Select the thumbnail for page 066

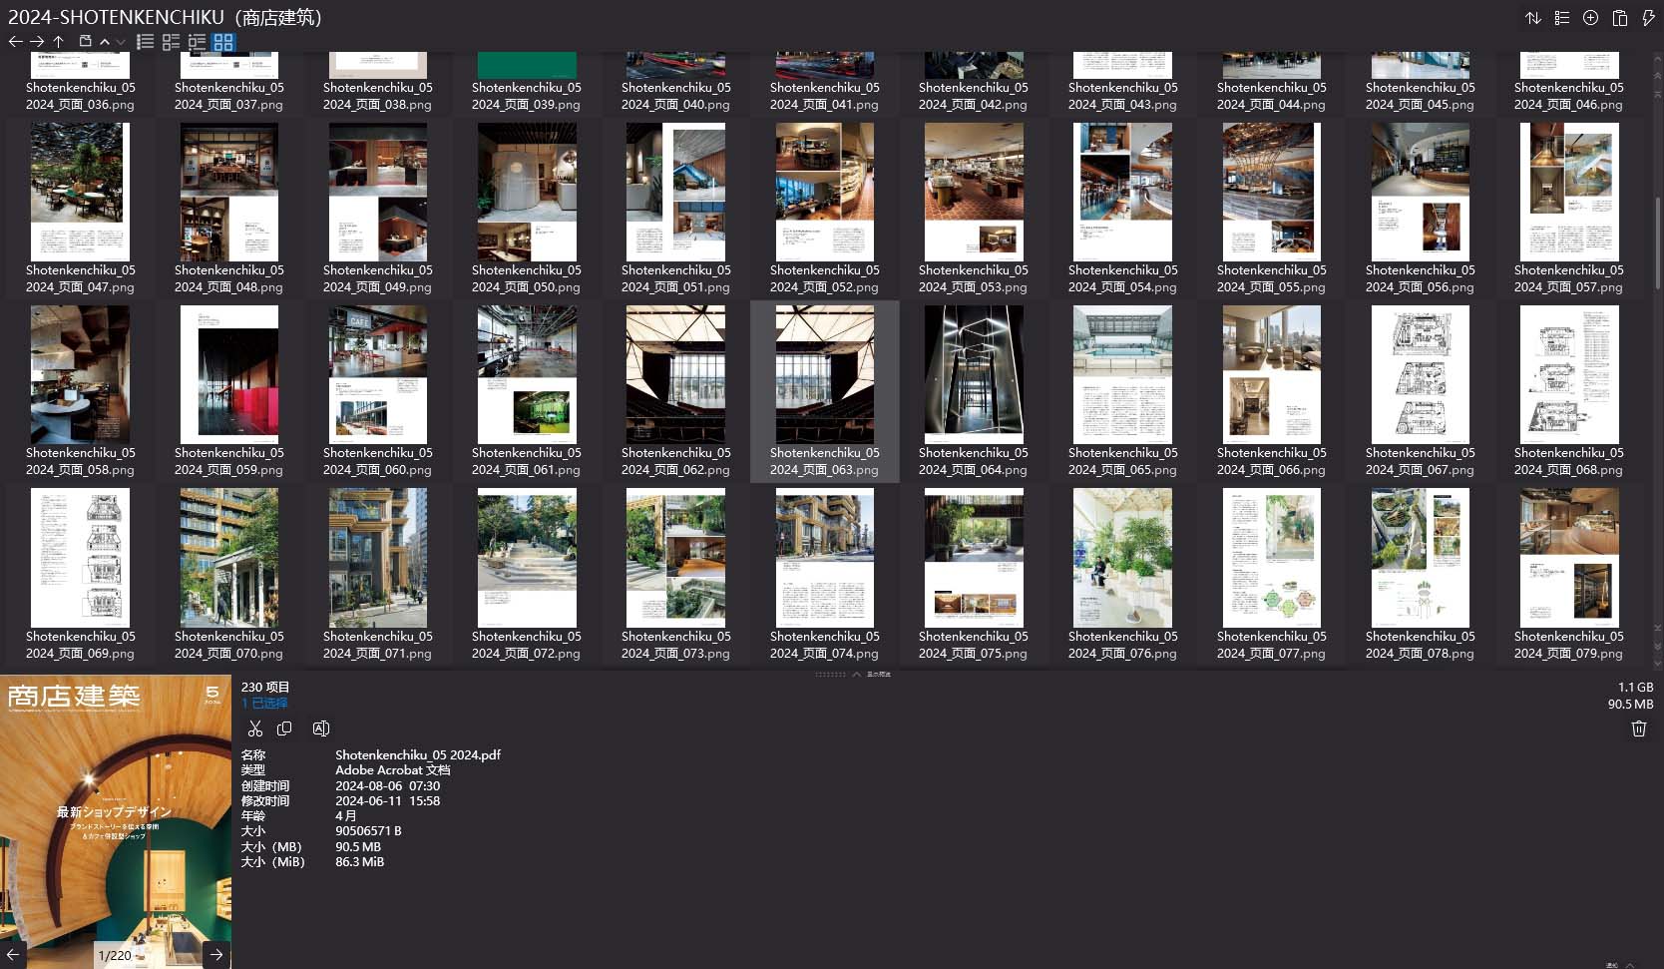click(x=1271, y=374)
